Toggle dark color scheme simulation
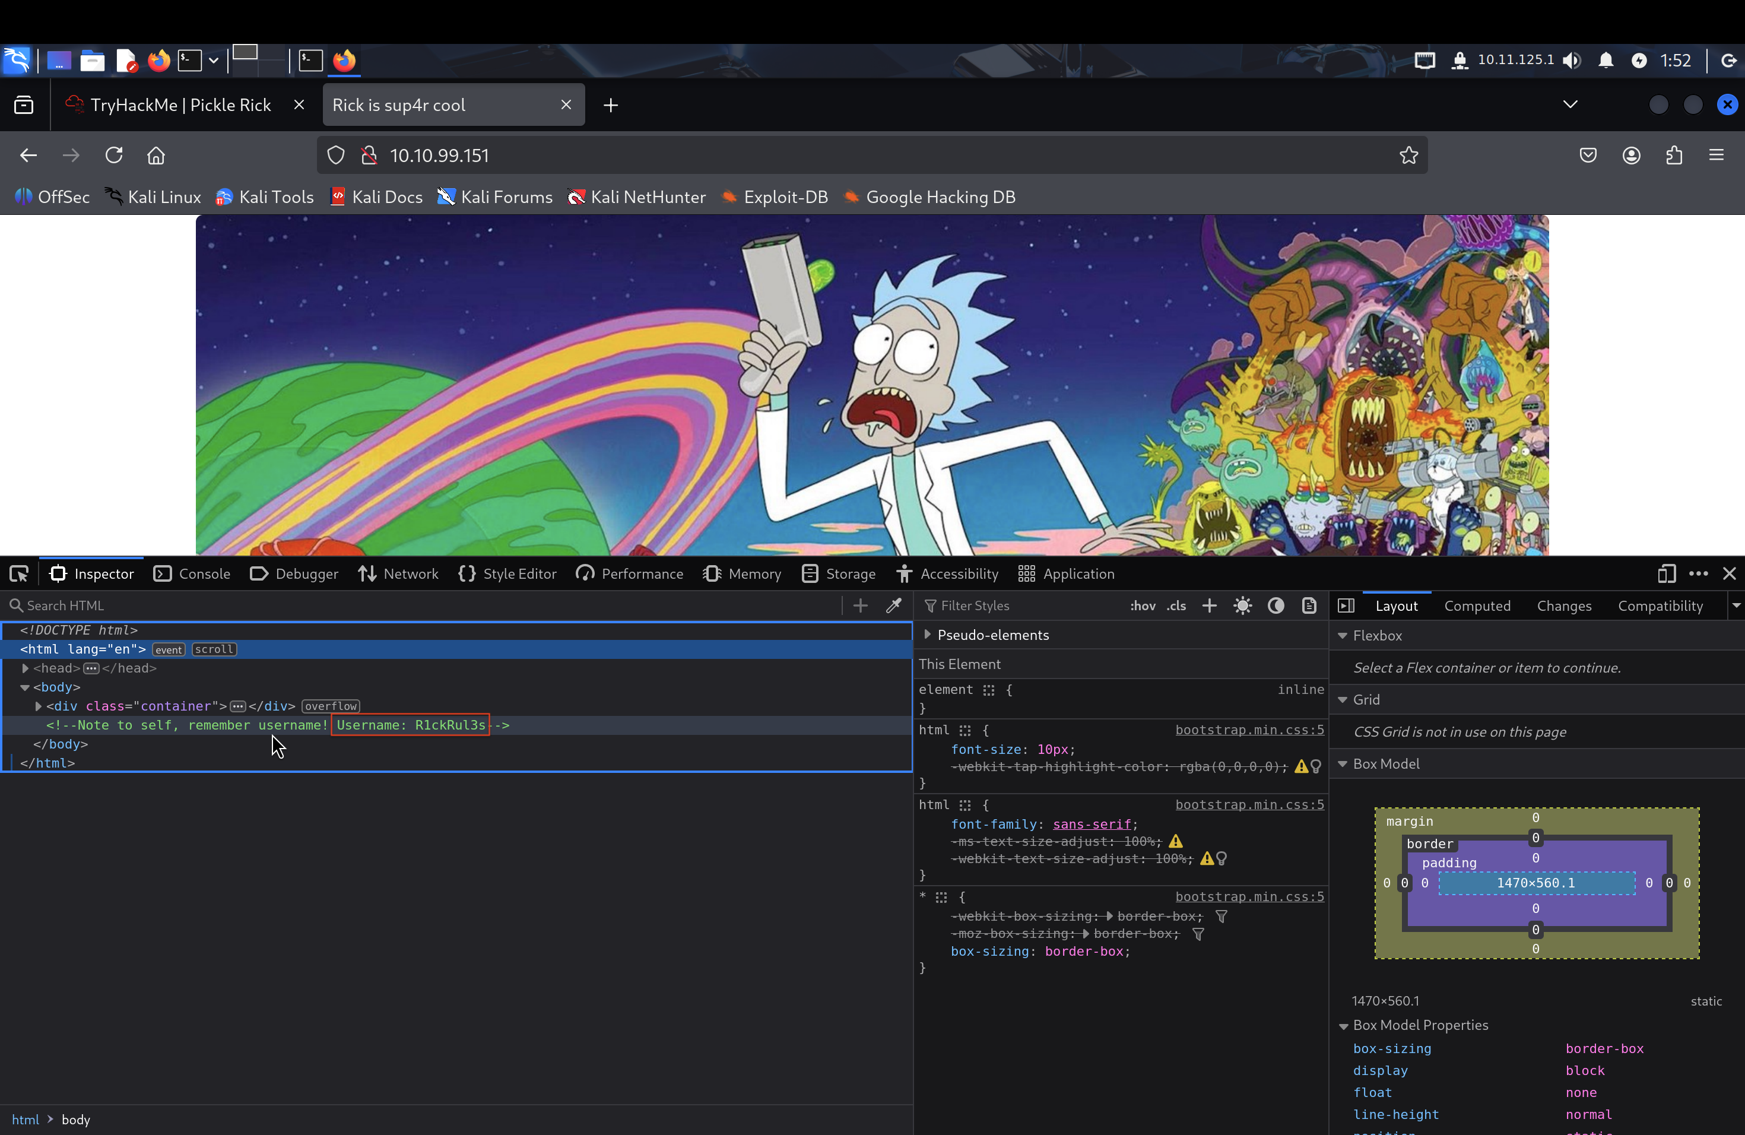1745x1135 pixels. [1276, 605]
